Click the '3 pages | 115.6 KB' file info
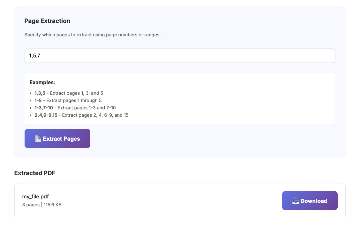This screenshot has height=229, width=360. (42, 205)
